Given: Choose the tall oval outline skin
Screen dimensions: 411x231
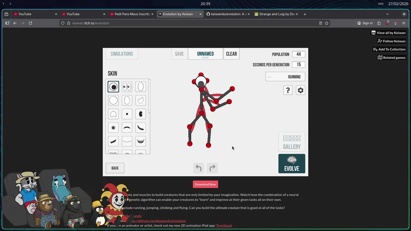Looking at the screenshot, I should 141,87.
